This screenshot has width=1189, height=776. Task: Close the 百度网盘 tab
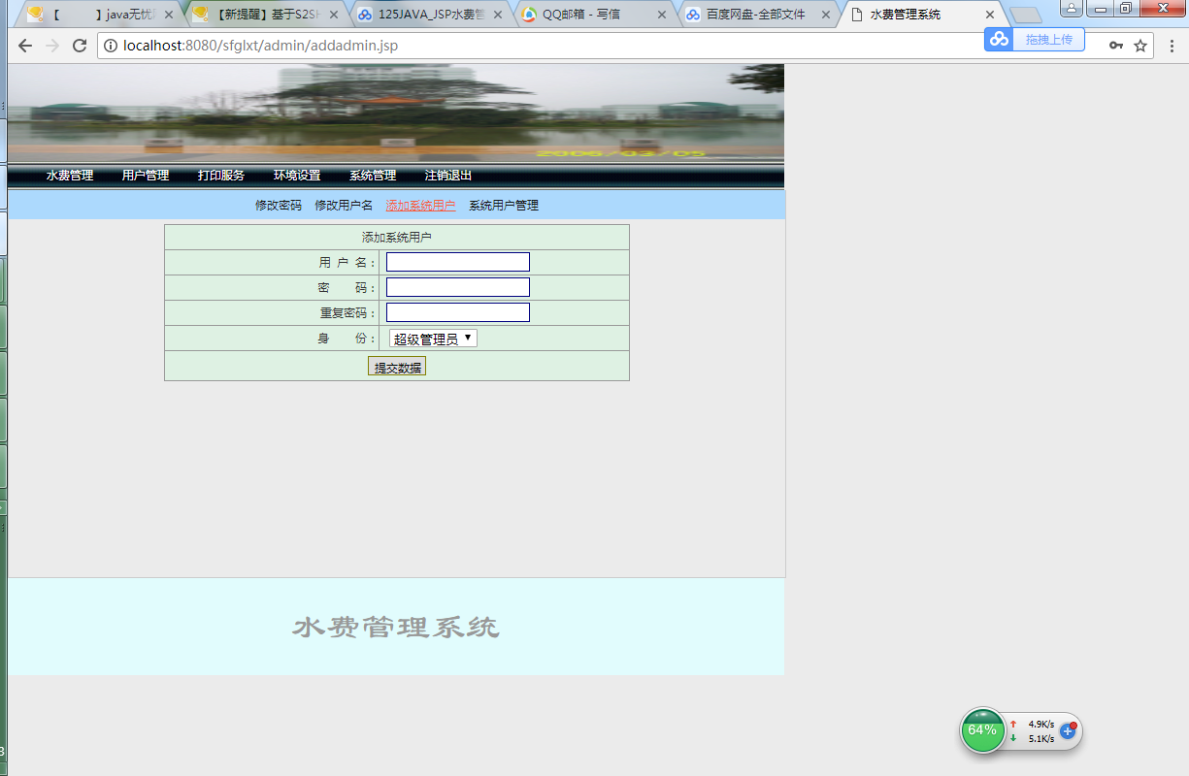click(826, 15)
